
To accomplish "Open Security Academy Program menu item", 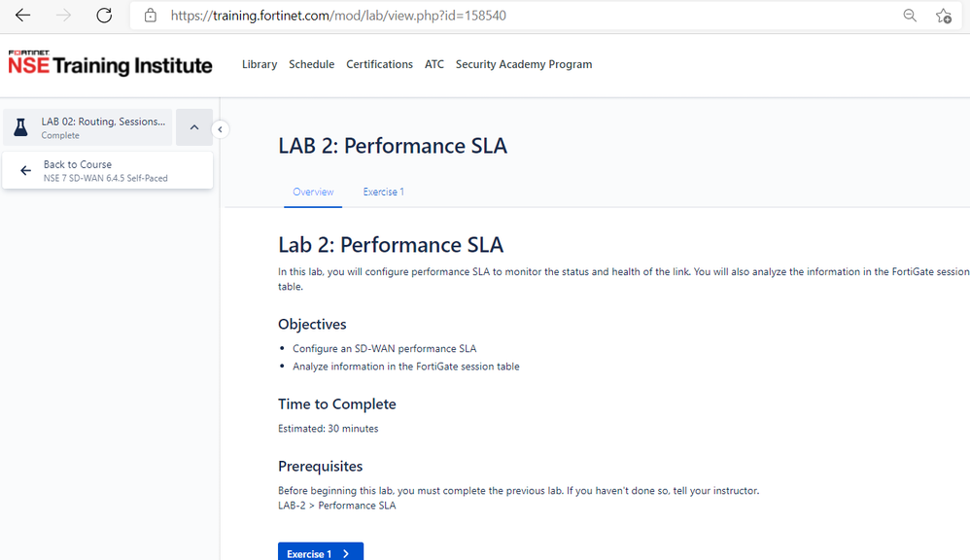I will coord(524,64).
